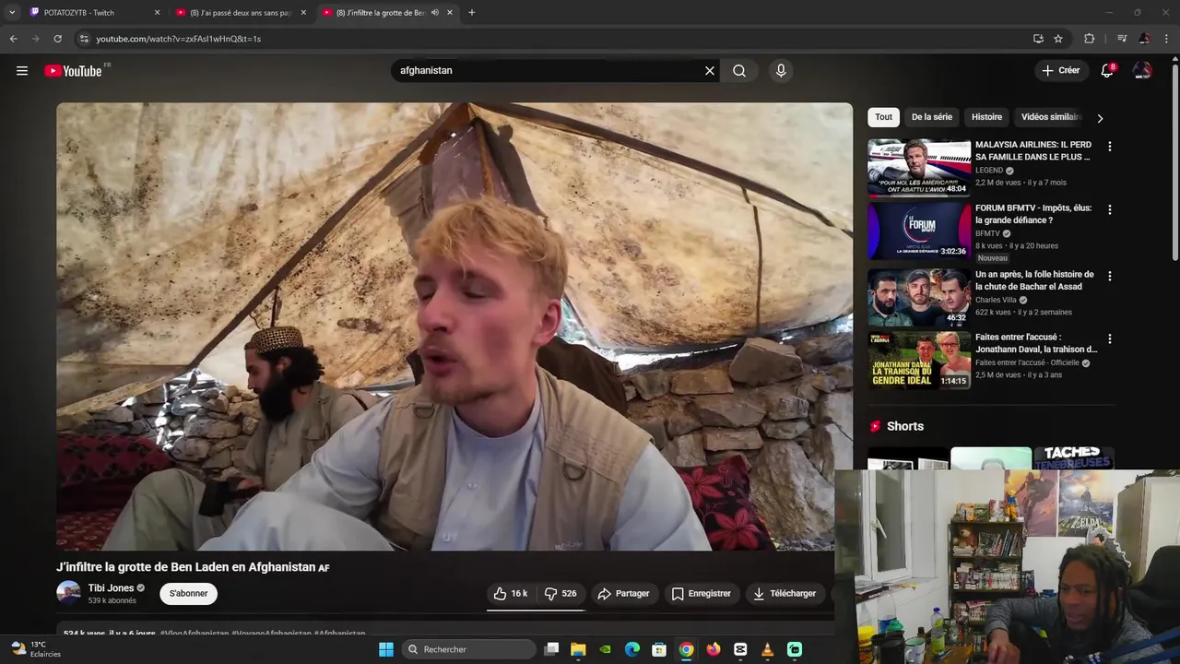Open a new browser tab

click(x=471, y=13)
